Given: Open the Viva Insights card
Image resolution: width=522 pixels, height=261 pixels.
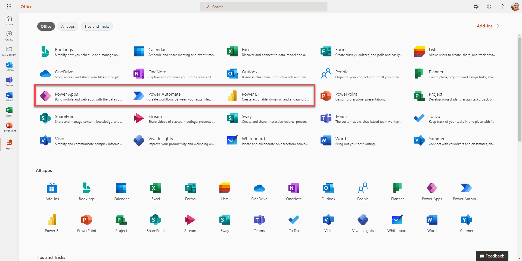Looking at the screenshot, I should 174,141.
